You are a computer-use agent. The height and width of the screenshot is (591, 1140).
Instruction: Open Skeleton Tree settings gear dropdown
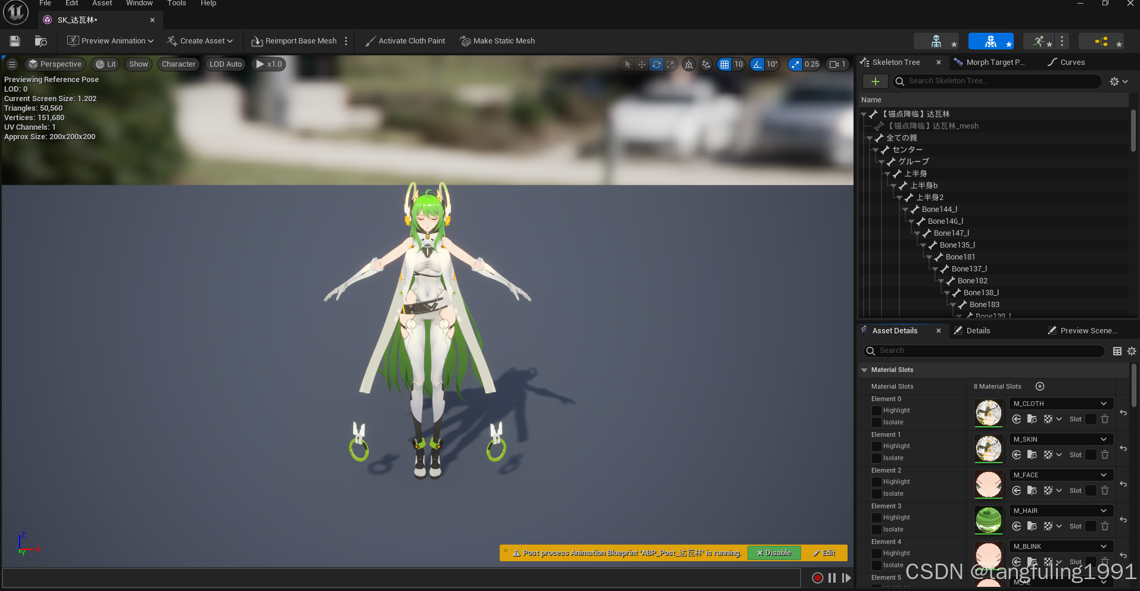1119,82
